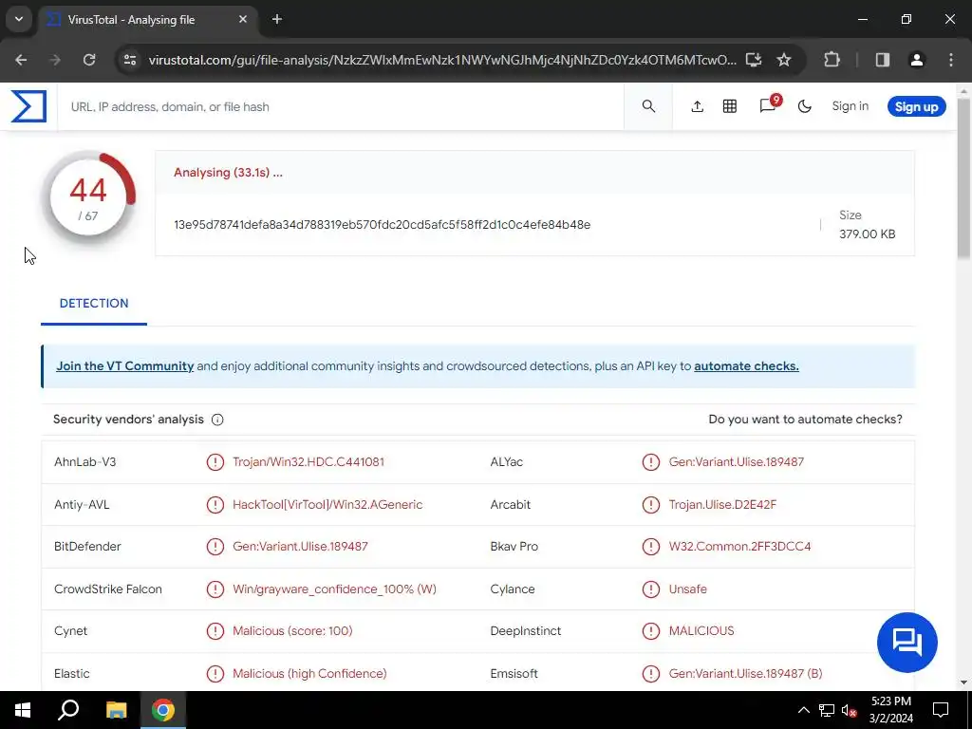Click the W32.Common.2FF3DCC4 detection
The image size is (972, 729).
pyautogui.click(x=739, y=547)
